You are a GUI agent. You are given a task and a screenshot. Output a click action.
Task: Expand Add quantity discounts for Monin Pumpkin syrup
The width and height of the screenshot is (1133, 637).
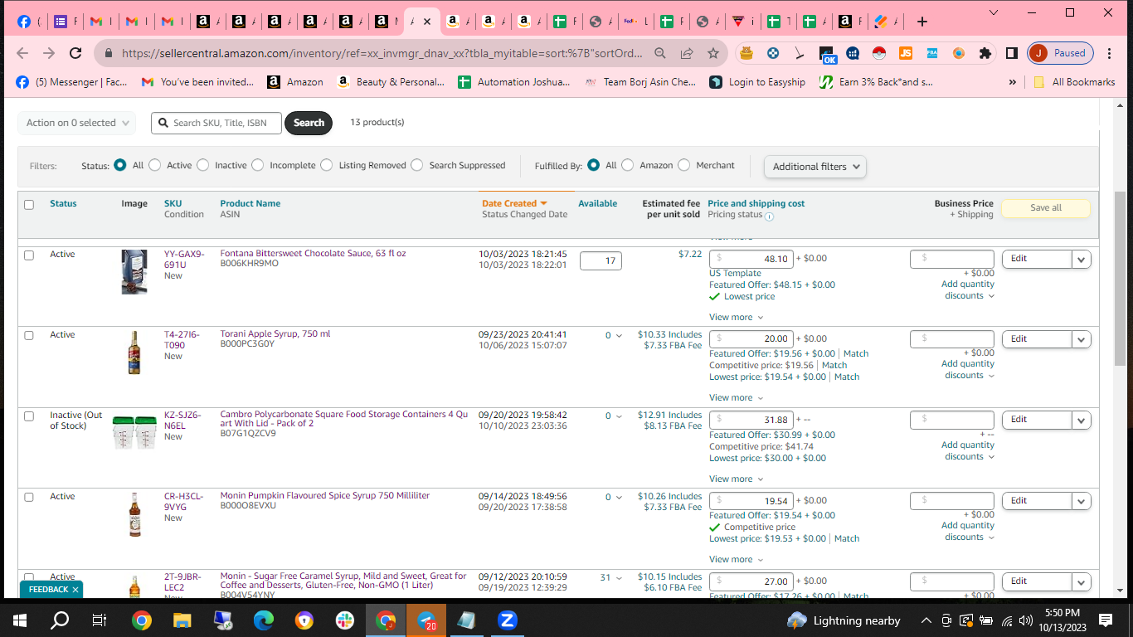point(967,531)
